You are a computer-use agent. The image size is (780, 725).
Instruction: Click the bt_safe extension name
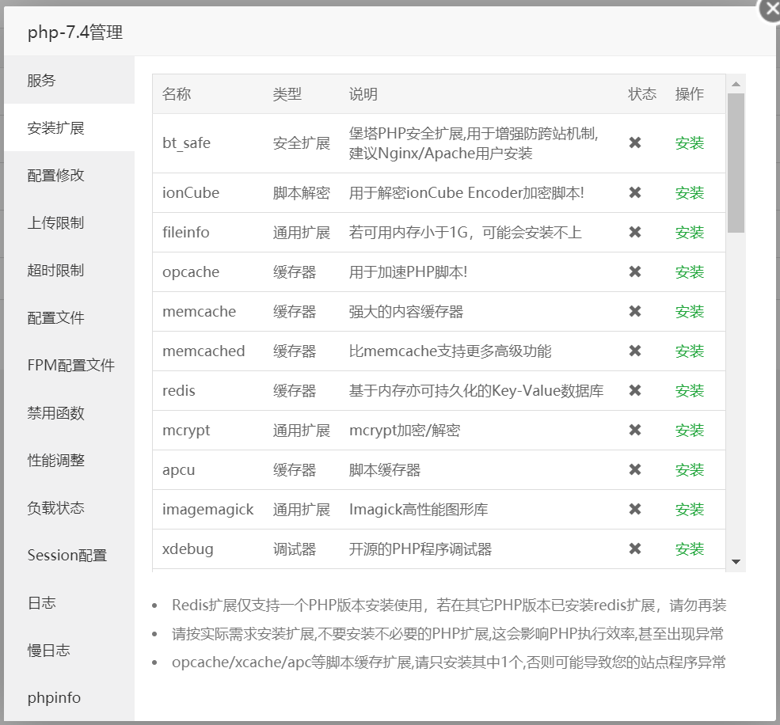[x=187, y=143]
